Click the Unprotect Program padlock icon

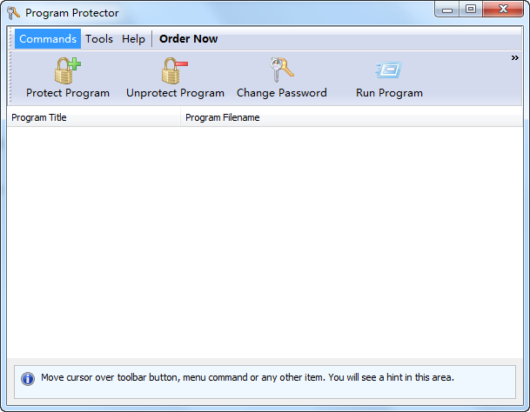tap(174, 70)
